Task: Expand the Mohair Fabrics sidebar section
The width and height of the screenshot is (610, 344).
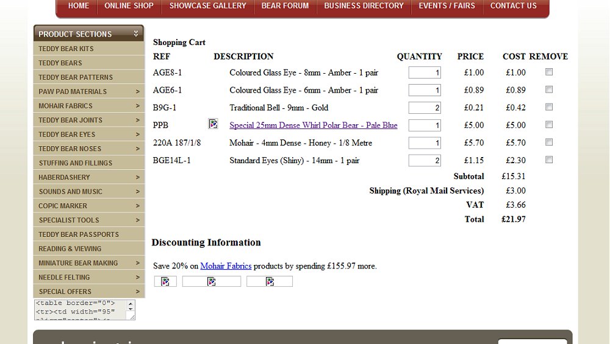Action: (137, 106)
